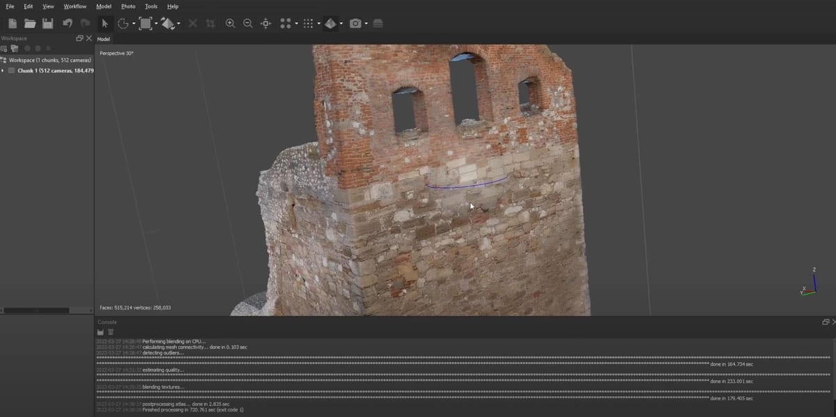Select the Rectangle selection tool
Image resolution: width=836 pixels, height=417 pixels.
(145, 24)
